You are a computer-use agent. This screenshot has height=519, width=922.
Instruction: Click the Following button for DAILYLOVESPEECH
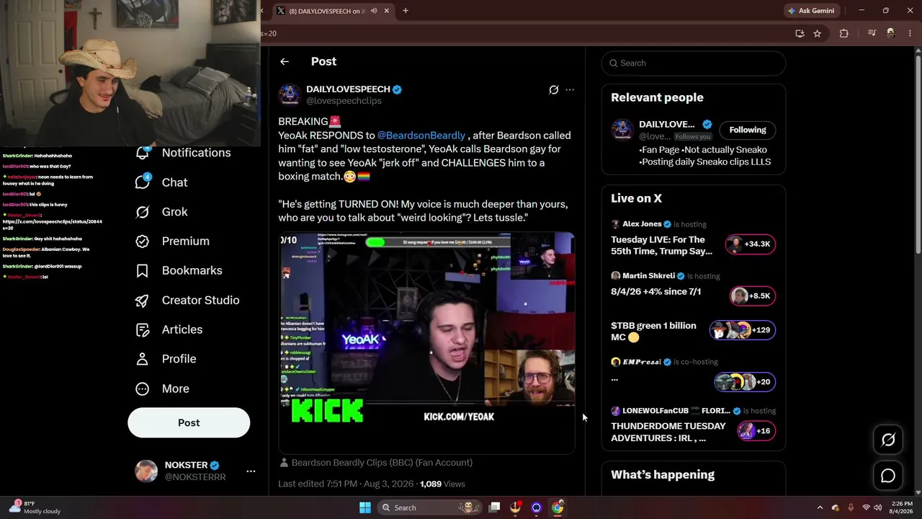748,130
